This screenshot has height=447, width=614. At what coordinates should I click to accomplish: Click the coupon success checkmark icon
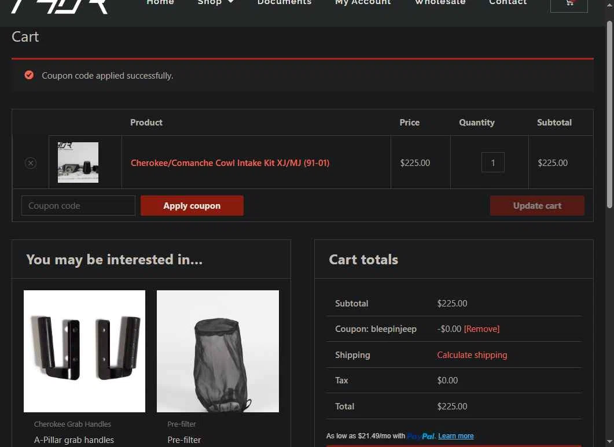(29, 75)
